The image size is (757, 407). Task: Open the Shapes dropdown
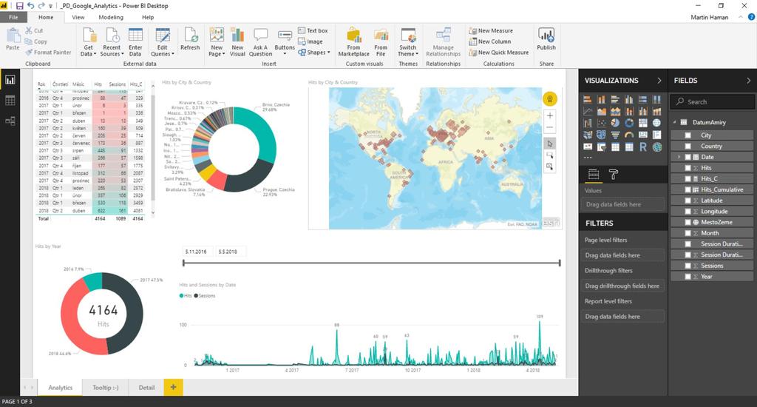tap(314, 53)
